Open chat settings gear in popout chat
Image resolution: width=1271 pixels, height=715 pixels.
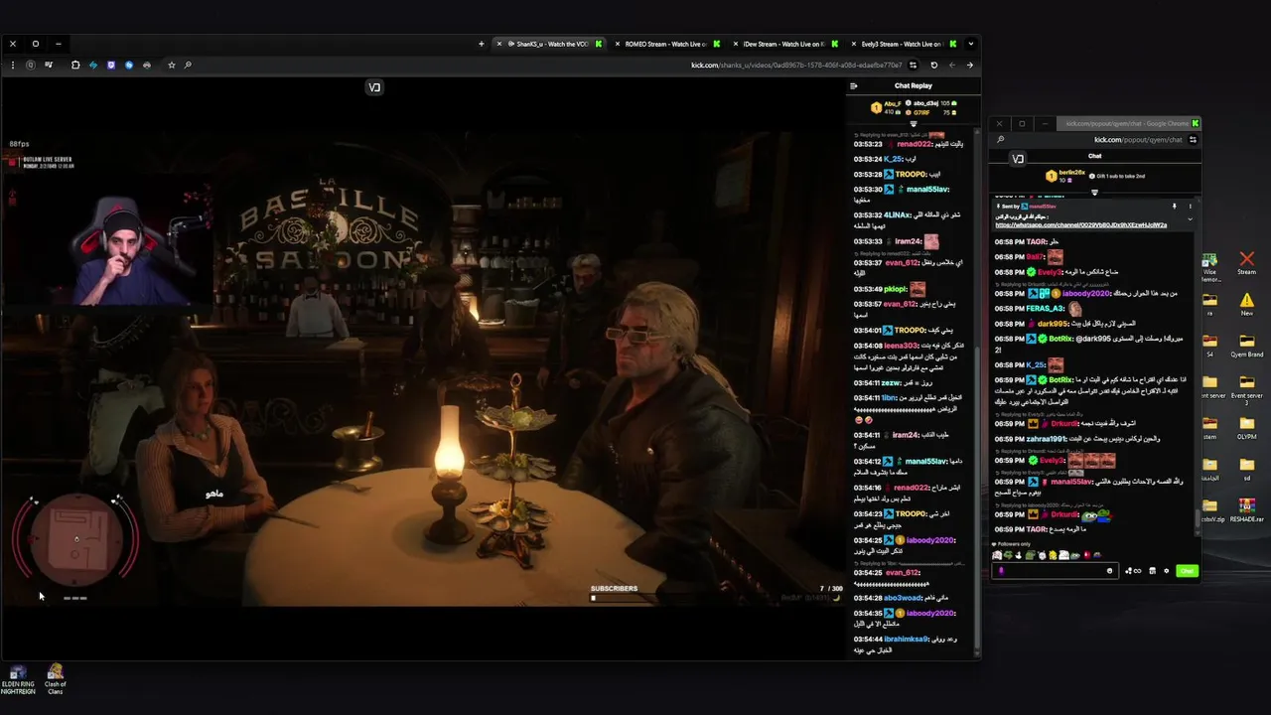[x=1166, y=571]
